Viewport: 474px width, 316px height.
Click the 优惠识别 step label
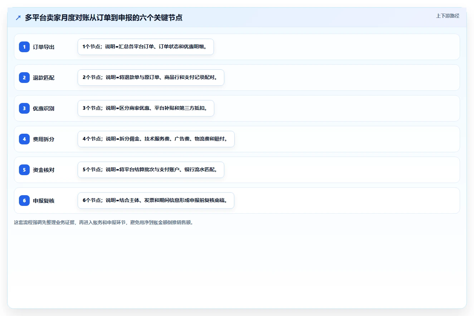point(44,108)
